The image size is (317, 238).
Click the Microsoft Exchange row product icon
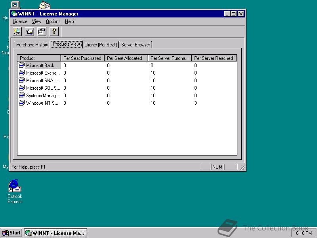[22, 73]
